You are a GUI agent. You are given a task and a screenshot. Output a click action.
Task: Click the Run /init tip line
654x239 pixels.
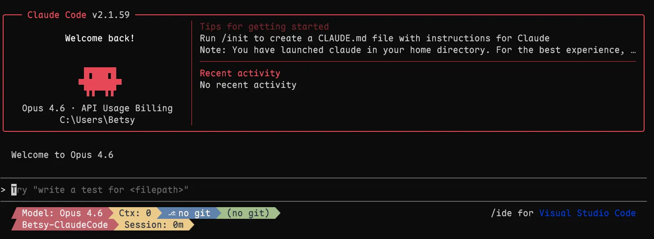(x=374, y=38)
